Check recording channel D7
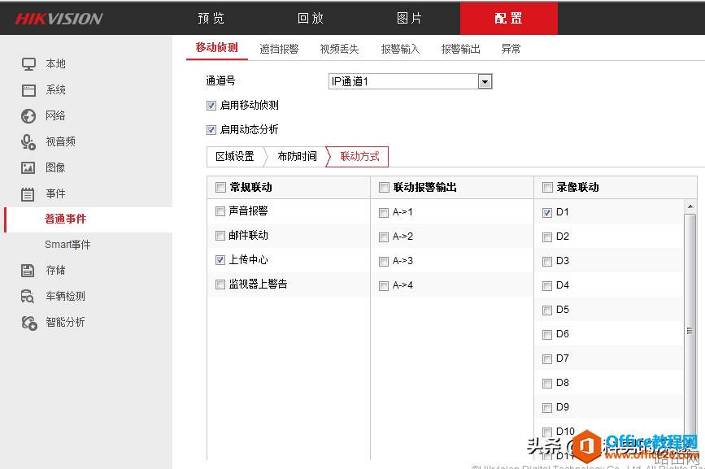The height and width of the screenshot is (469, 705). tap(547, 359)
